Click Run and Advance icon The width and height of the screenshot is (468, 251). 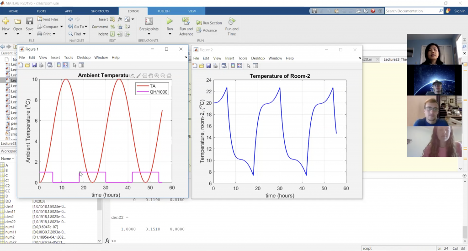[x=186, y=21]
